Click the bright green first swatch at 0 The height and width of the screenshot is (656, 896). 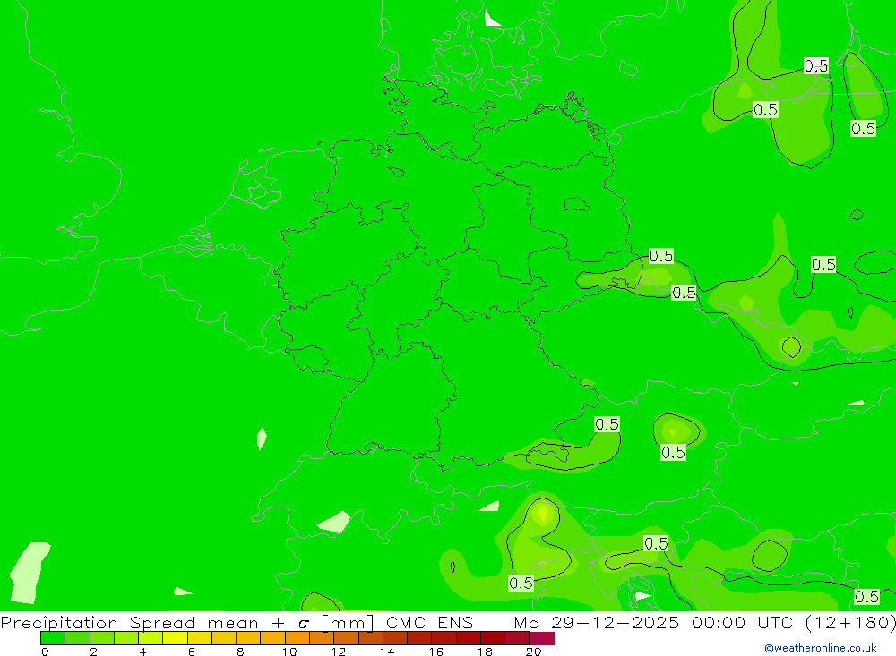[53, 638]
